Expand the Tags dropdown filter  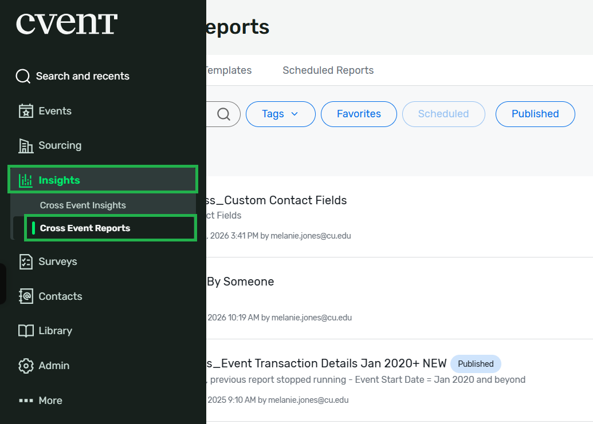[x=281, y=114]
